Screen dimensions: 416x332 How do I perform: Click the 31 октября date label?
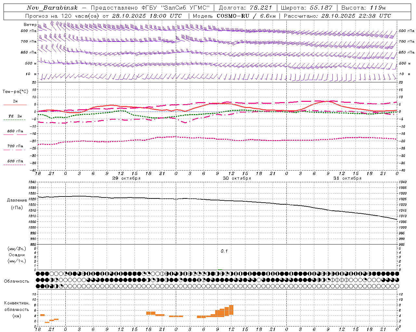[x=347, y=178]
